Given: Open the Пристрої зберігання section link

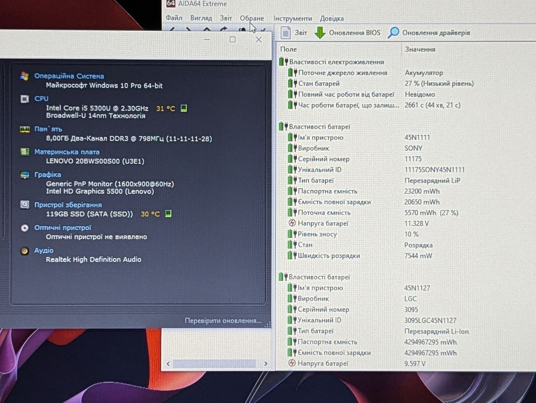Looking at the screenshot, I should point(68,205).
